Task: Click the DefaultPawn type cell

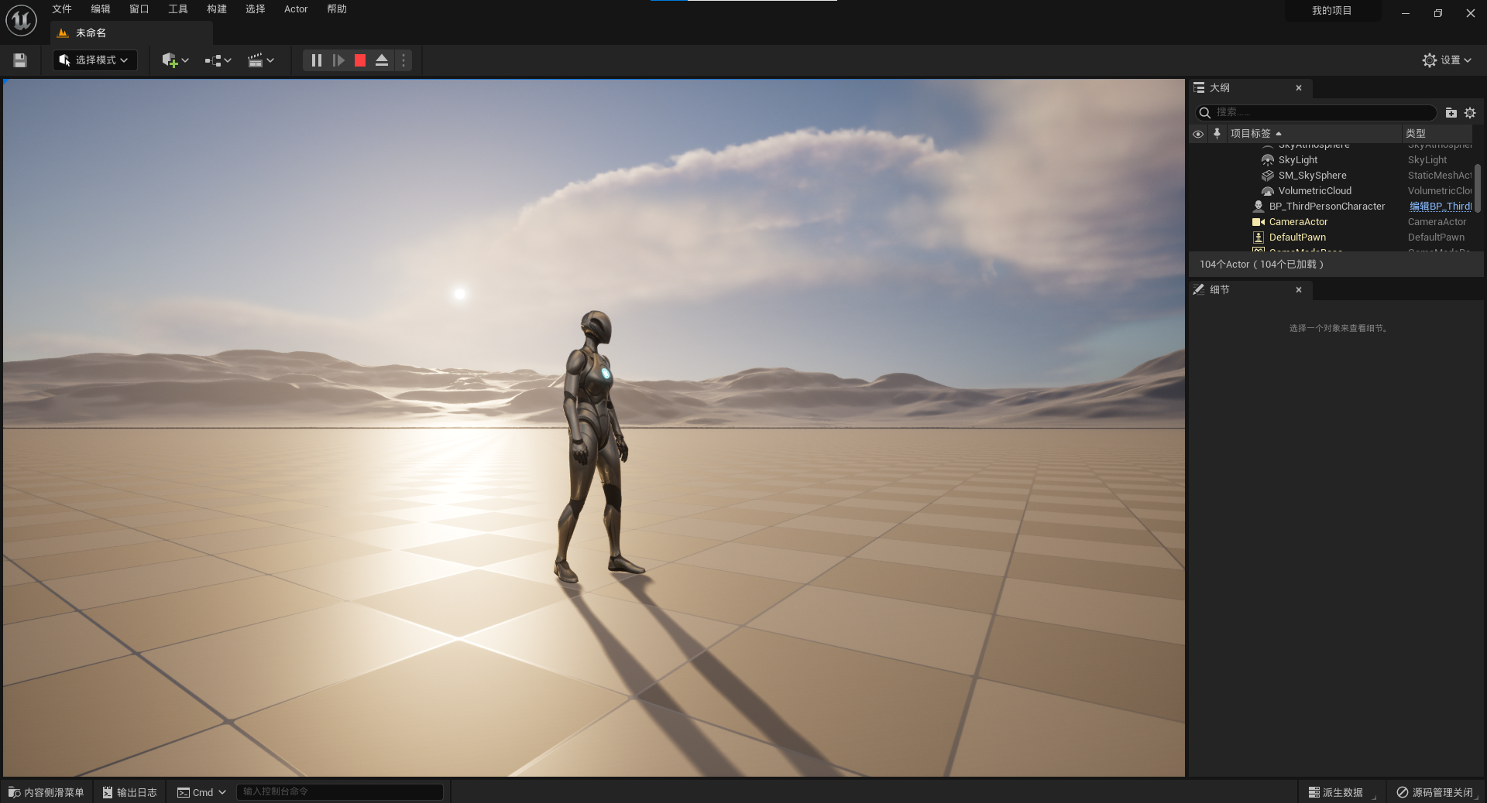Action: [1436, 237]
